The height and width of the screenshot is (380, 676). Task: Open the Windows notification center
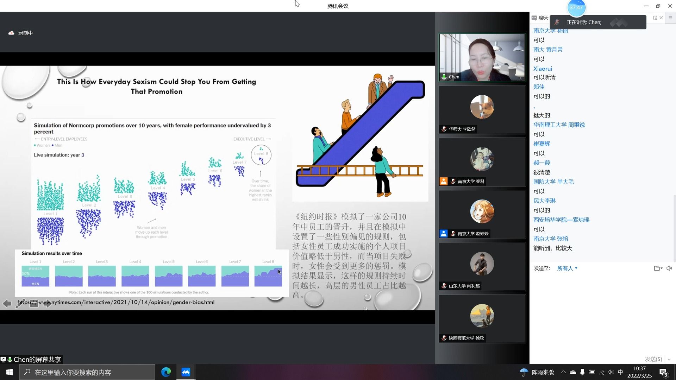[x=664, y=372]
